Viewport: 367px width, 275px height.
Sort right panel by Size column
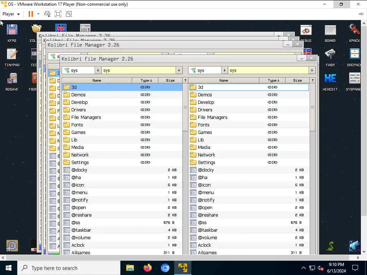(297, 81)
